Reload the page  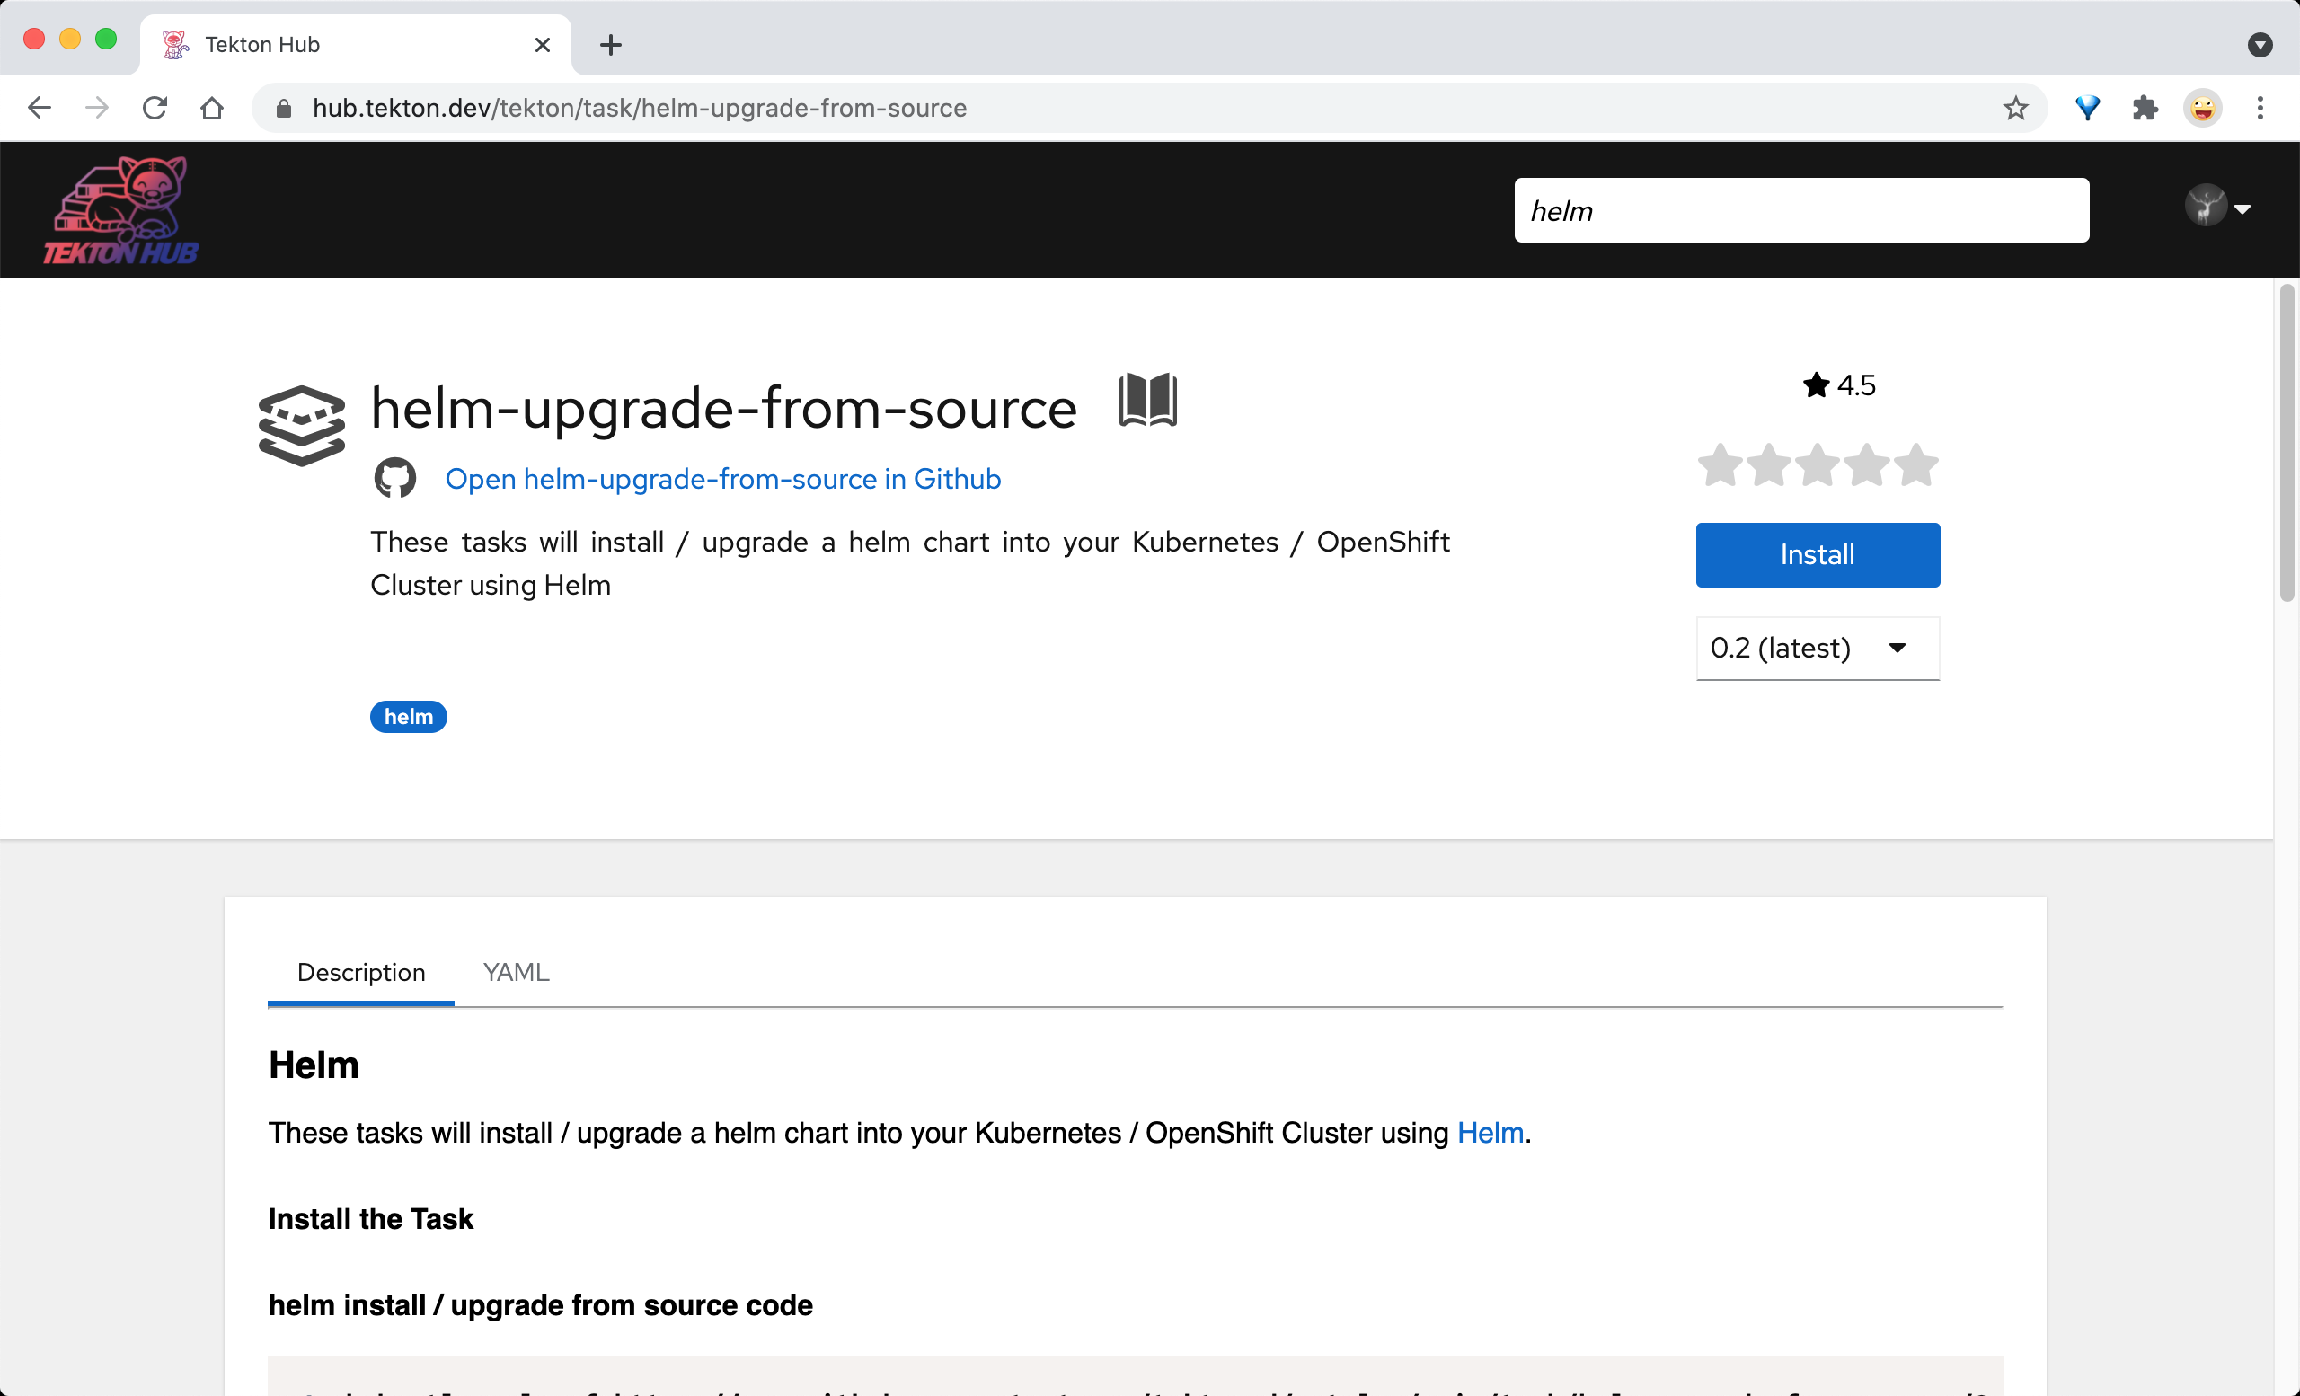pyautogui.click(x=155, y=108)
